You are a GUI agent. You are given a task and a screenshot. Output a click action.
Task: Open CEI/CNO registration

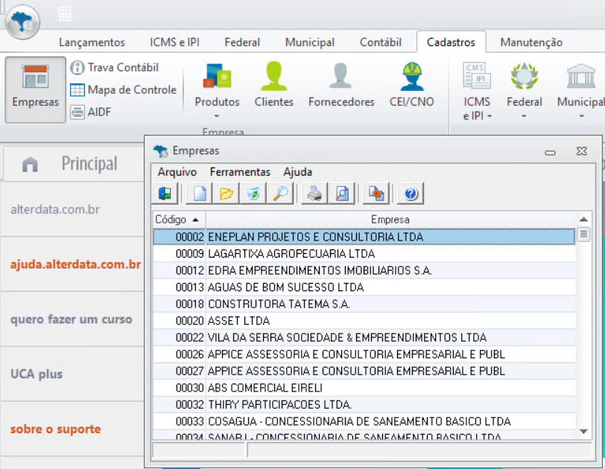point(412,85)
